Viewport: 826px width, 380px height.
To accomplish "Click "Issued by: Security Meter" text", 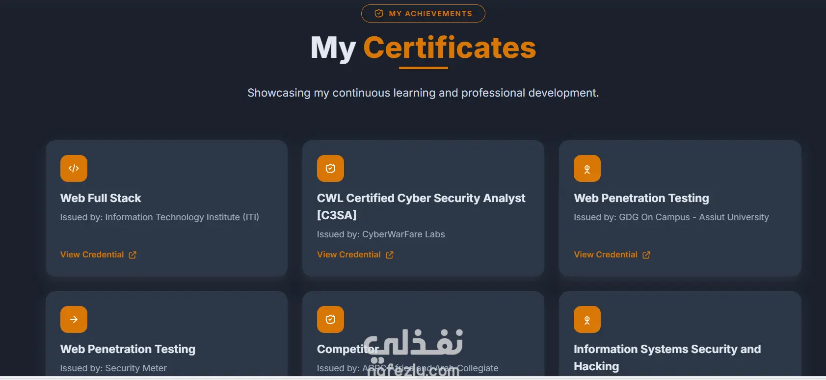I will tap(113, 368).
